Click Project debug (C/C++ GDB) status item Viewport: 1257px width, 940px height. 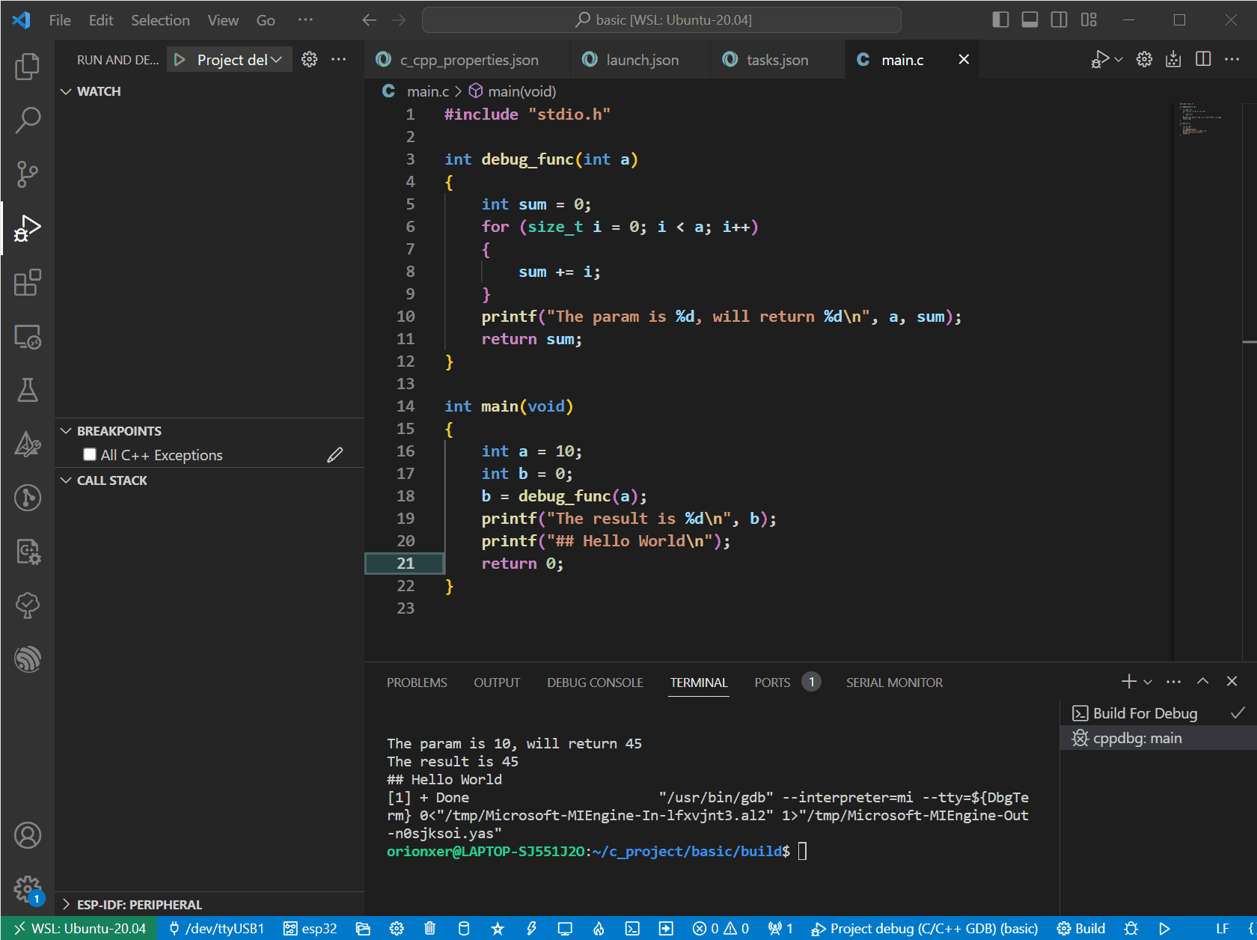[x=925, y=928]
